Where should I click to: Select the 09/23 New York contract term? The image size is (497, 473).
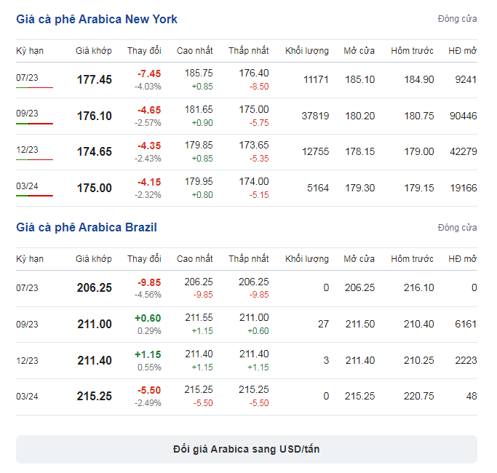pyautogui.click(x=27, y=114)
